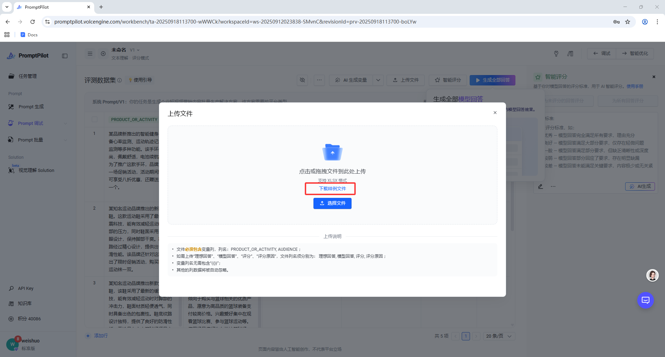Click the blue folder upload icon
Viewport: 665px width, 357px height.
tap(332, 152)
